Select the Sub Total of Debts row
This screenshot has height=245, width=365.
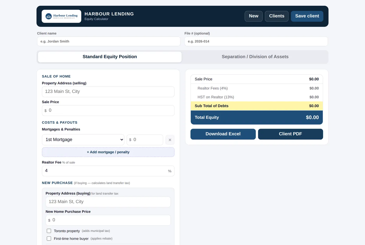click(257, 106)
